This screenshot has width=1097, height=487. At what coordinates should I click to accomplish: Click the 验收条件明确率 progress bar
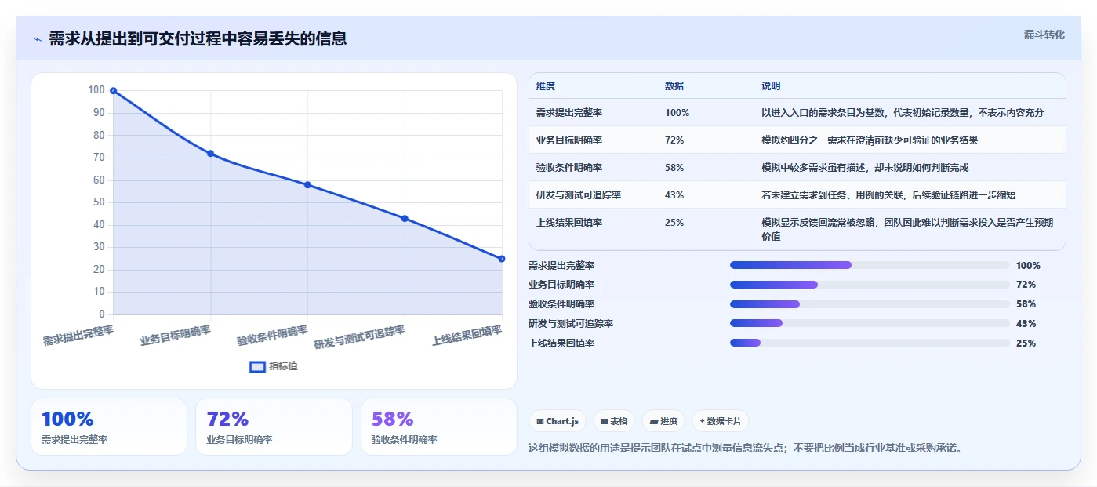point(870,303)
